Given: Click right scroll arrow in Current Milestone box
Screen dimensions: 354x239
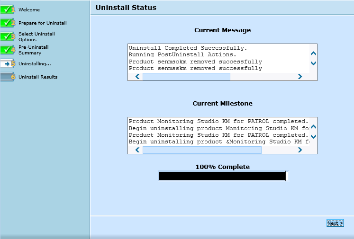Looking at the screenshot, I should pos(300,150).
